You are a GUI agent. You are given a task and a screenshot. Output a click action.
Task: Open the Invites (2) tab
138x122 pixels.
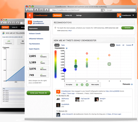click(x=68, y=15)
